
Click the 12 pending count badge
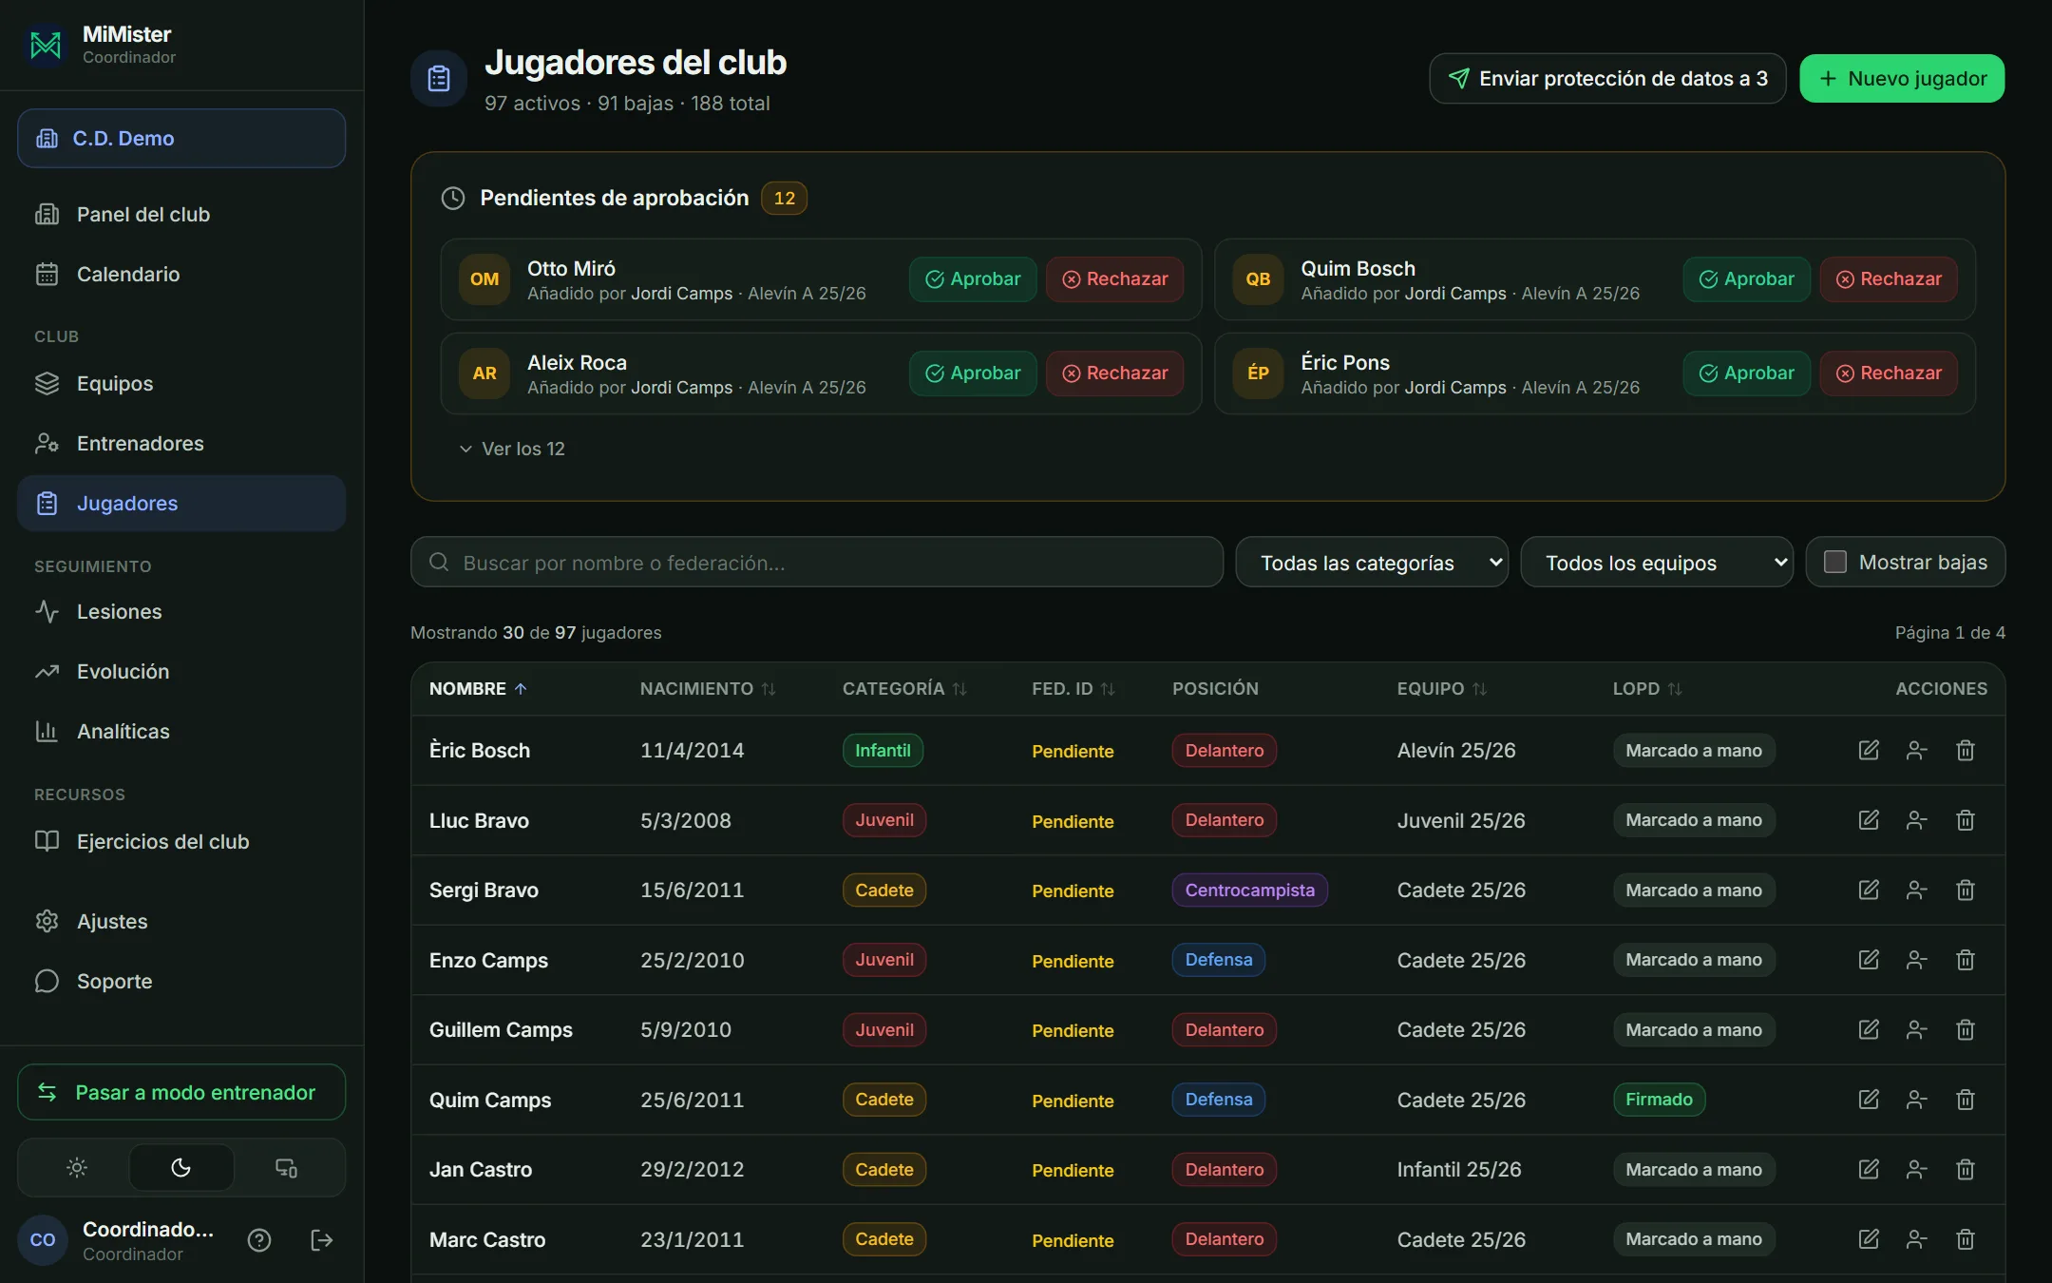(784, 199)
